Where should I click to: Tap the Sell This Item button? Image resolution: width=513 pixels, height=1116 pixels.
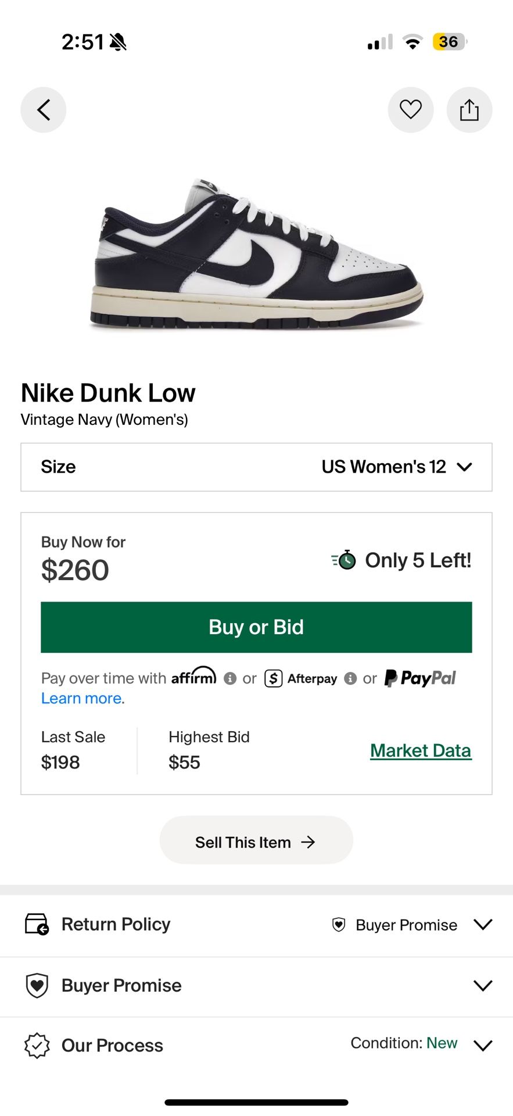click(x=256, y=842)
